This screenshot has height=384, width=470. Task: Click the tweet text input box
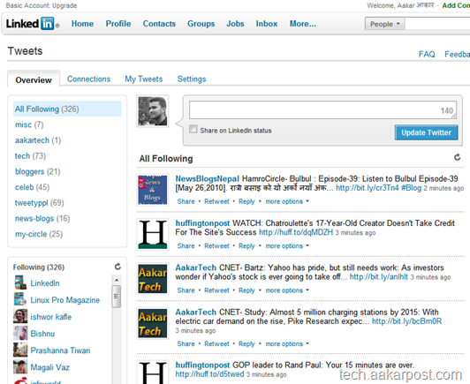pyautogui.click(x=322, y=109)
